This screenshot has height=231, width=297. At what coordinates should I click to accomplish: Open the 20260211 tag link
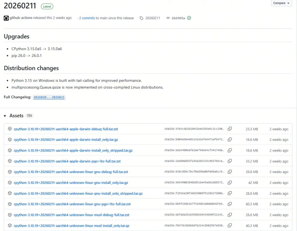point(153,18)
